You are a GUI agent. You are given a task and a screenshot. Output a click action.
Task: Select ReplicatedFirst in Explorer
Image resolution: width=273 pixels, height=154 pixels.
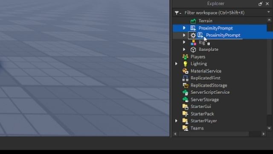[206, 78]
